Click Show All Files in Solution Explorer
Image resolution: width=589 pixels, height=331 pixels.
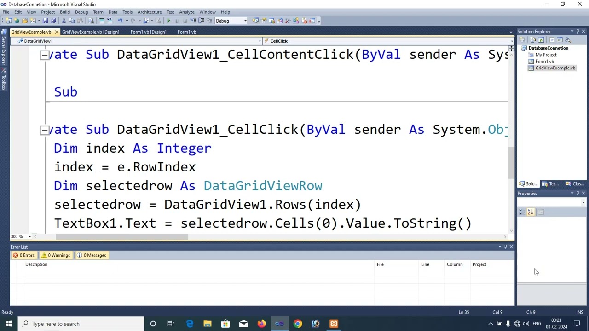click(x=533, y=40)
